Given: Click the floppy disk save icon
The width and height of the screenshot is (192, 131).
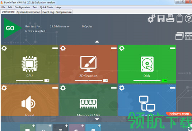Looking at the screenshot, I should [161, 18].
